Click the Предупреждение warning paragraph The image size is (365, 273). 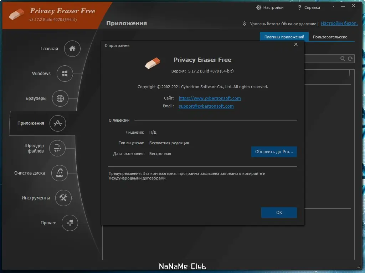(x=187, y=176)
